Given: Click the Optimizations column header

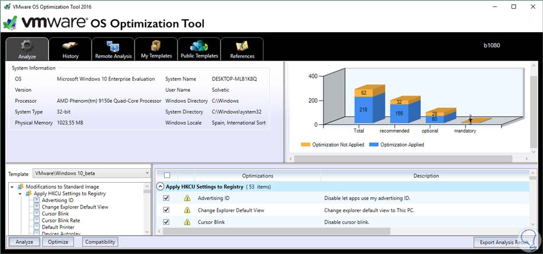Looking at the screenshot, I should (257, 176).
